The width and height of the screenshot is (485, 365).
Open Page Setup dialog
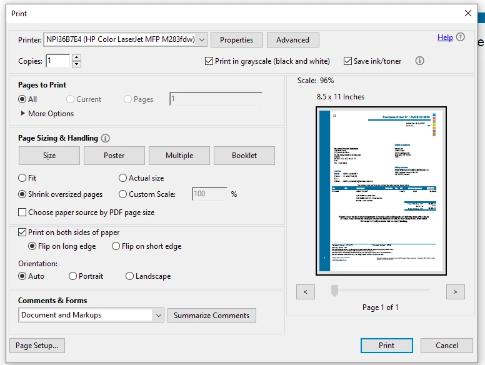tap(37, 346)
